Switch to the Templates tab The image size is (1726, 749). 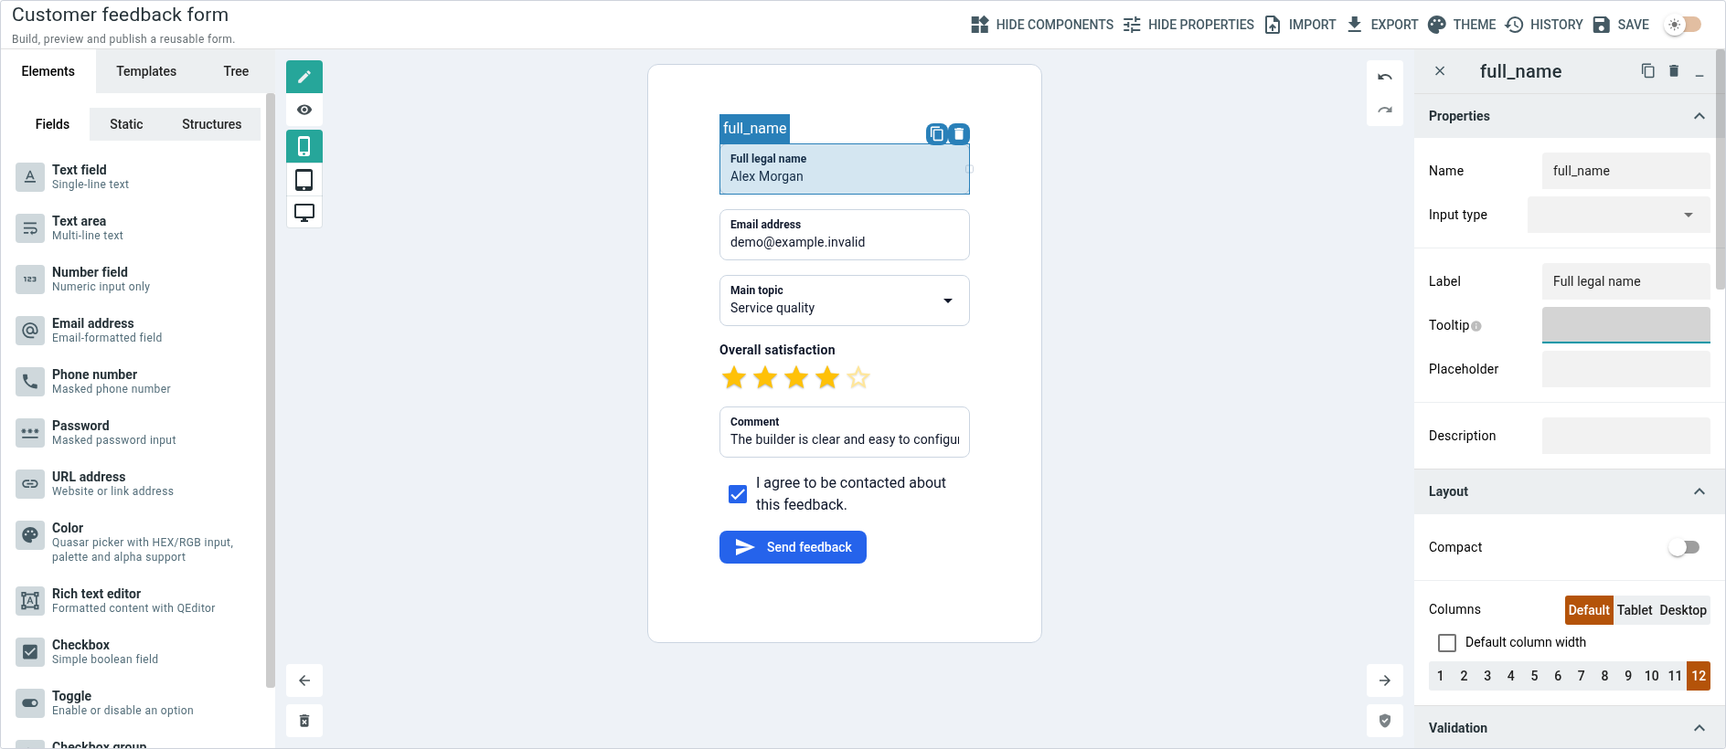click(x=146, y=71)
